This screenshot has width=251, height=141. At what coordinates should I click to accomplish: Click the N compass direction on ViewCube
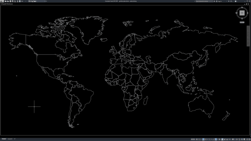click(x=242, y=7)
